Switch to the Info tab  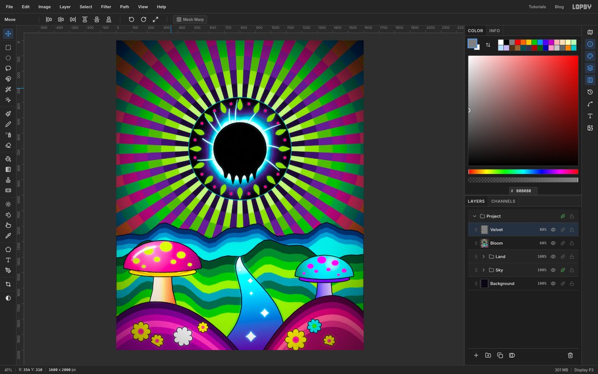pos(494,31)
